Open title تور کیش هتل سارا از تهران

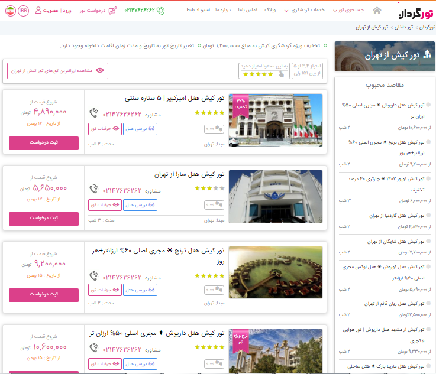coord(189,175)
